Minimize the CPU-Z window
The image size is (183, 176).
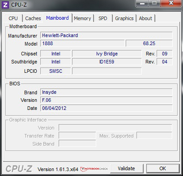point(142,3)
